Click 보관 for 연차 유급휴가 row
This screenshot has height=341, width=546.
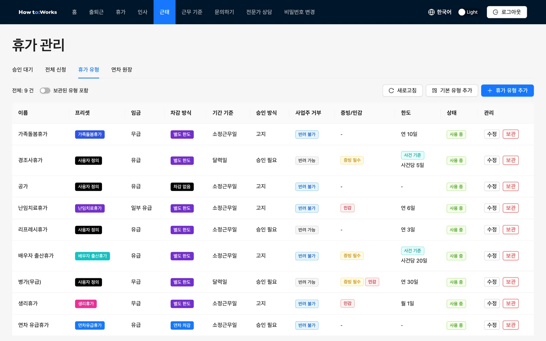point(511,325)
